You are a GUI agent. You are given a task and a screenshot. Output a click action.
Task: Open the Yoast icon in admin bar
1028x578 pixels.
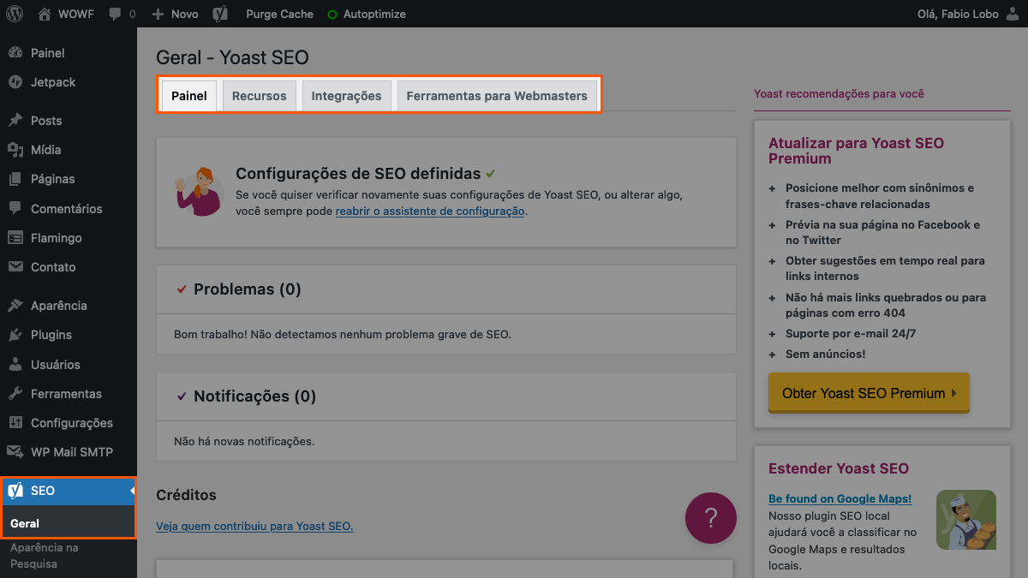coord(220,14)
